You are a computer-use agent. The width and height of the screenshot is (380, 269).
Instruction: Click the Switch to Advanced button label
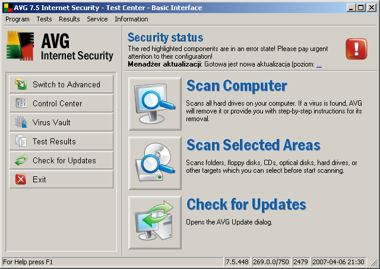tap(66, 84)
